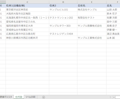The image size is (120, 99).
Task: Select cell サンプル商事株式会社
Action: pos(92,26)
